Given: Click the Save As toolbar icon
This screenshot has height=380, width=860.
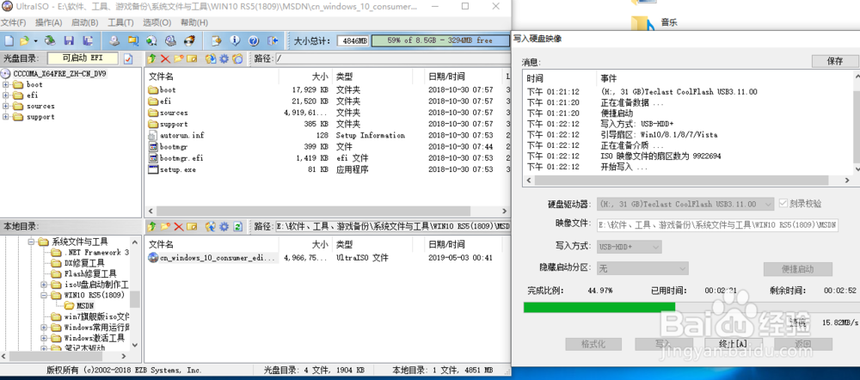Looking at the screenshot, I should tap(87, 40).
